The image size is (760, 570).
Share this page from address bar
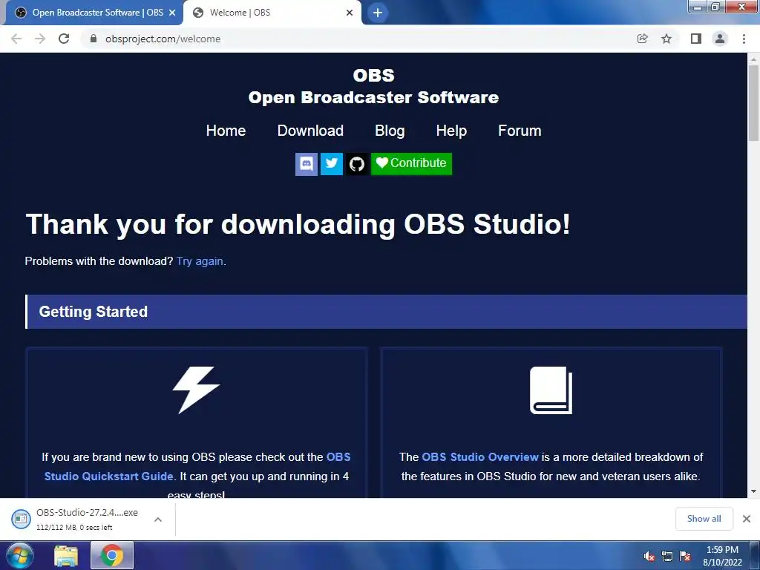point(643,39)
